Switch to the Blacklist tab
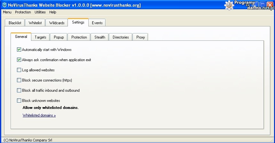 click(15, 23)
